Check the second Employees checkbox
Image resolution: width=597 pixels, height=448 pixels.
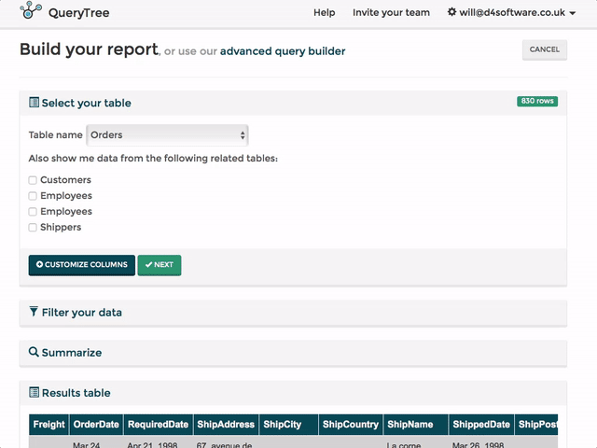[x=33, y=212]
